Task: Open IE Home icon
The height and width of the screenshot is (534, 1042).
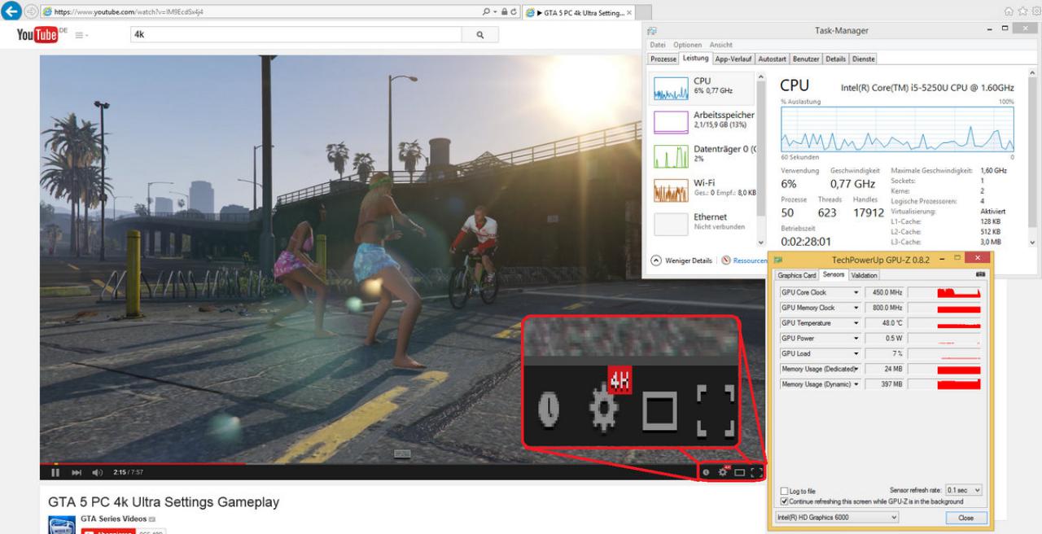Action: pyautogui.click(x=1009, y=11)
